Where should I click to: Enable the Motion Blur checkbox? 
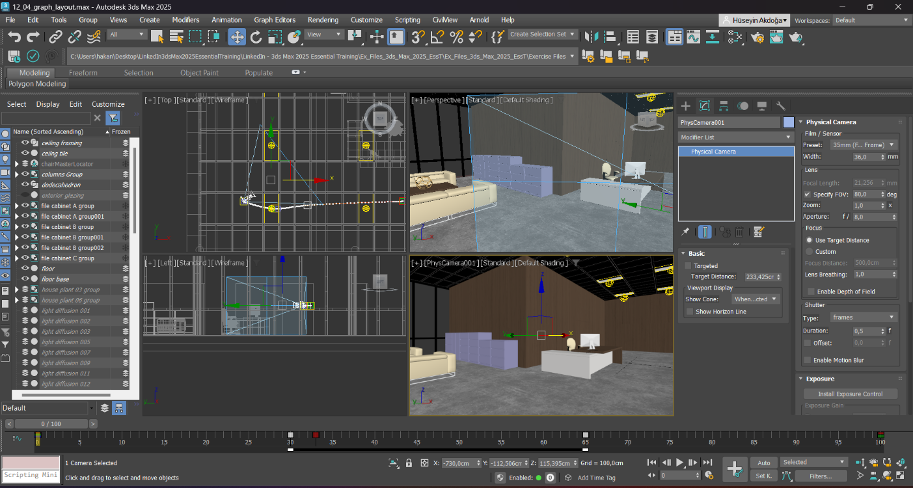(x=808, y=360)
